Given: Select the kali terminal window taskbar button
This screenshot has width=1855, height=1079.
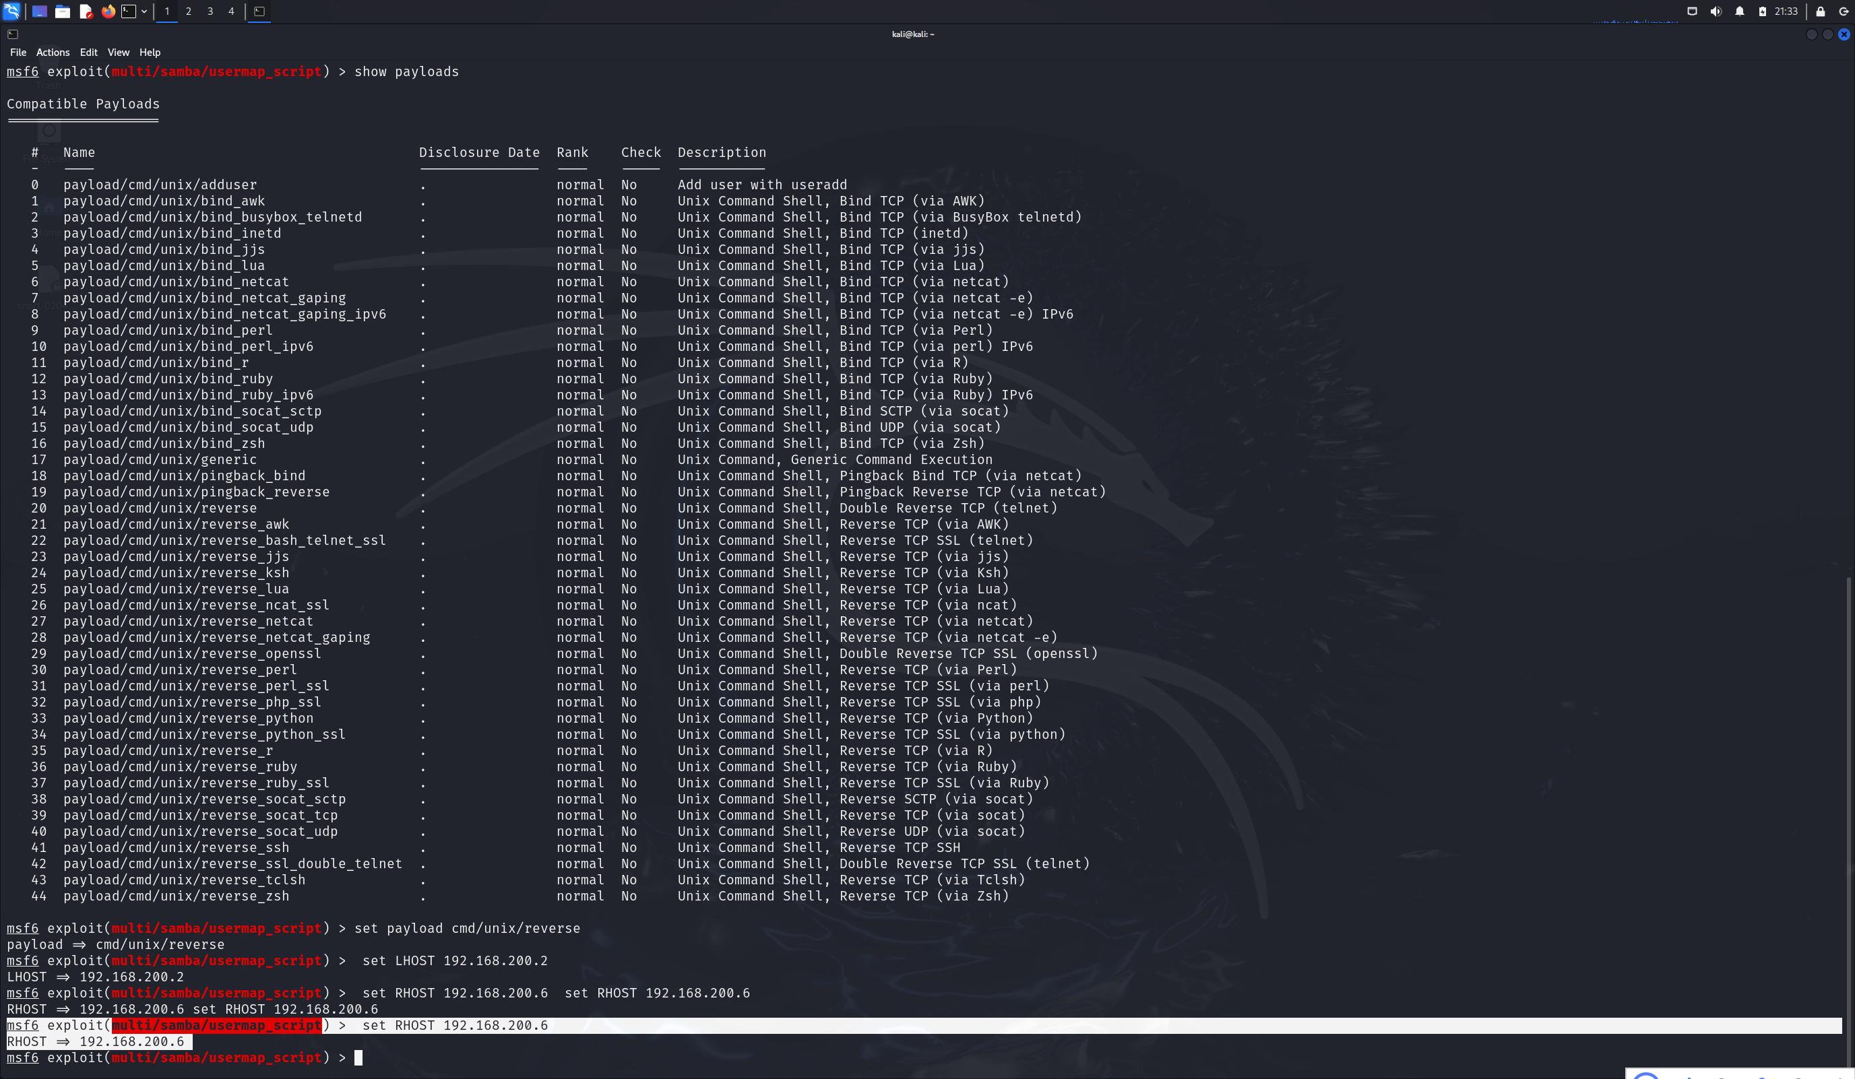Looking at the screenshot, I should coord(259,11).
